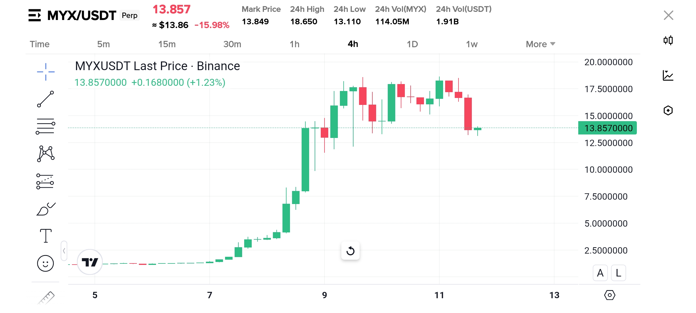Click the TradingView logo

[x=90, y=262]
